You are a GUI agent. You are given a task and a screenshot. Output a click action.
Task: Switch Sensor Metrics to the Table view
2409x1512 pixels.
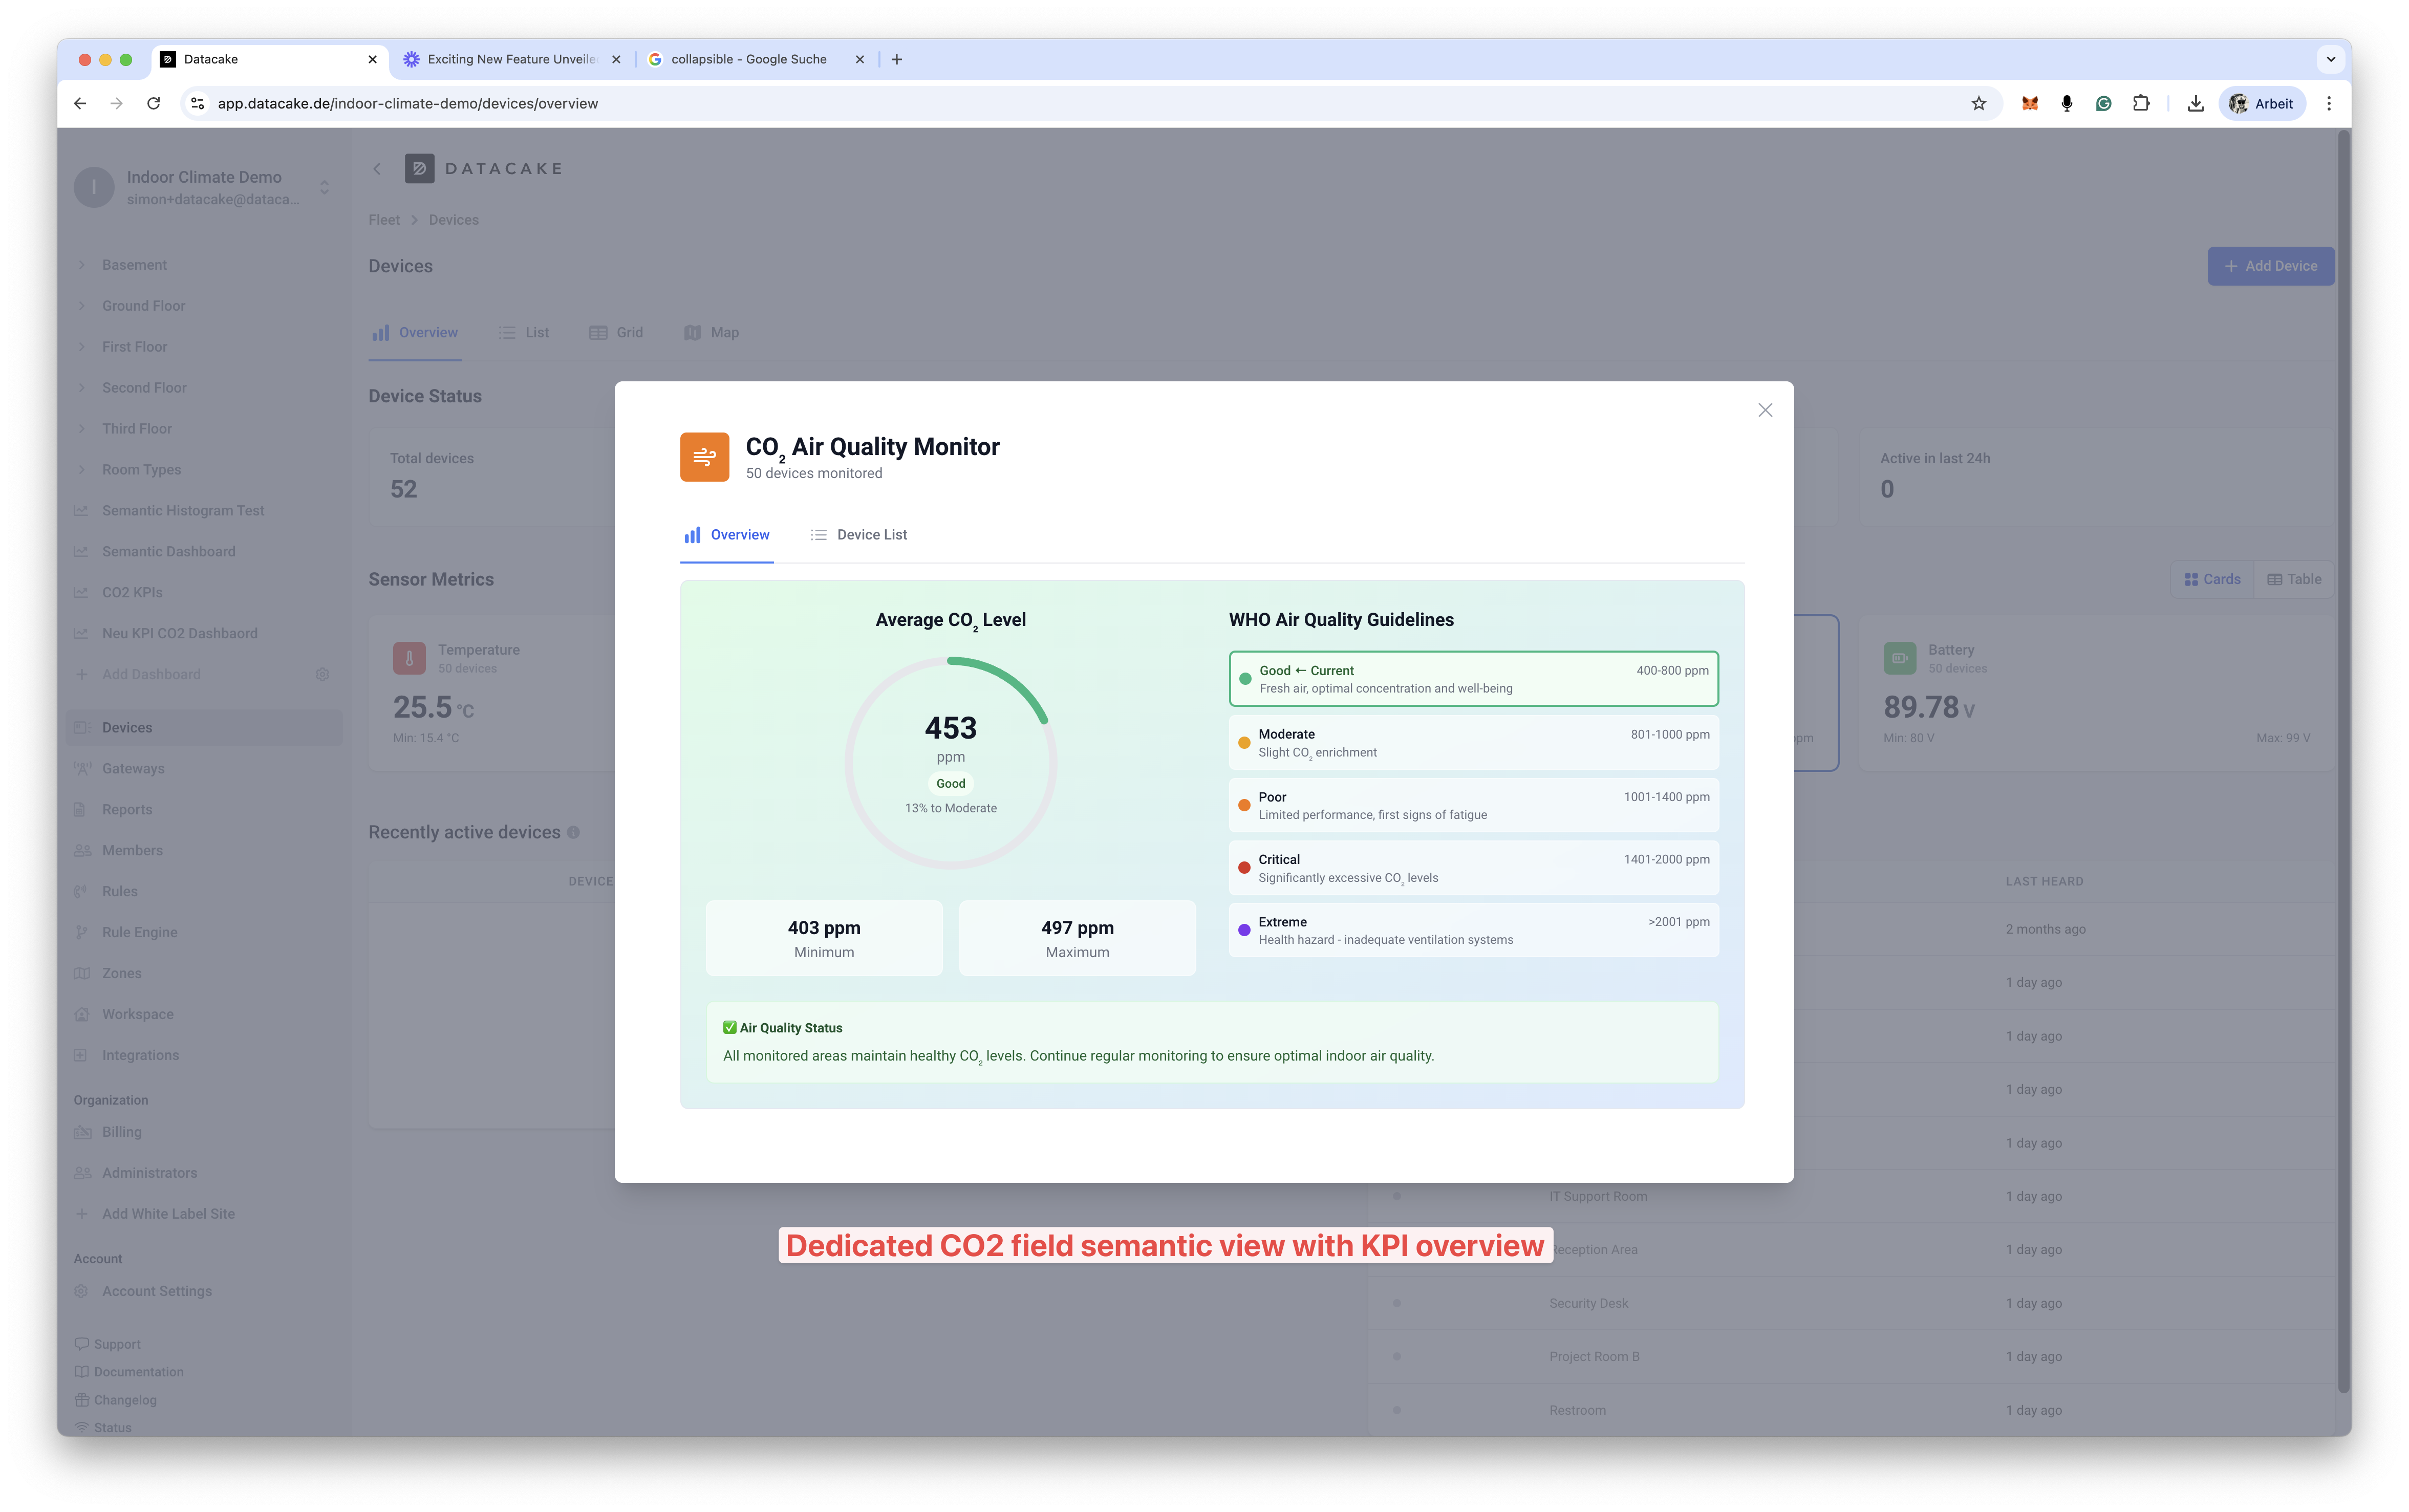(2293, 579)
